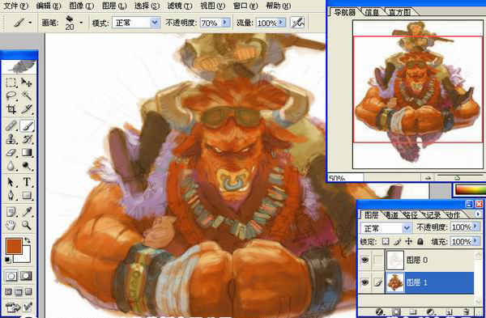Toggle lock transparent pixels checkbox
486x318 pixels.
pyautogui.click(x=386, y=241)
